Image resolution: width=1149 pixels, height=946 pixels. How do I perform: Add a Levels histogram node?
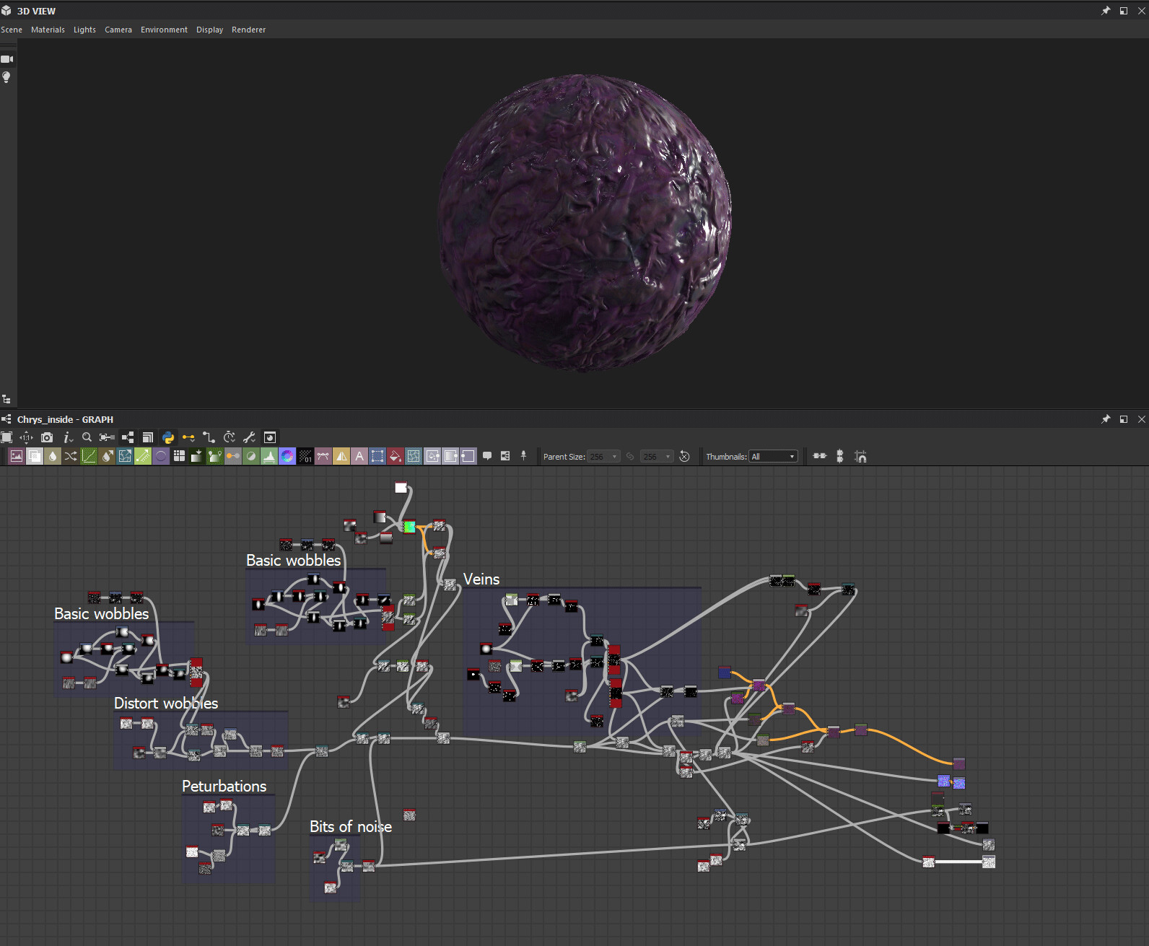click(269, 456)
